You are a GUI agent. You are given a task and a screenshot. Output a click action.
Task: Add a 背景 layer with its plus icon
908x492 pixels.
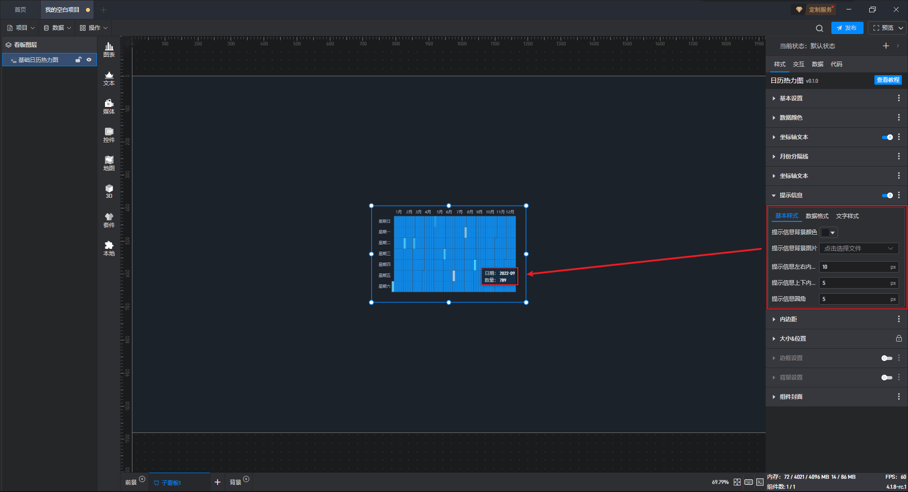pos(246,479)
